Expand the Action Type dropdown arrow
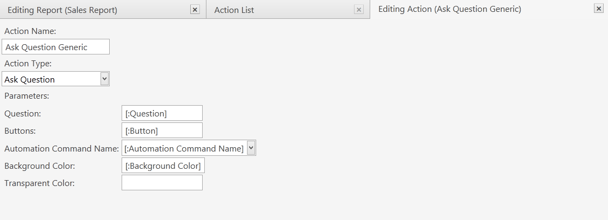The height and width of the screenshot is (220, 608). click(105, 79)
